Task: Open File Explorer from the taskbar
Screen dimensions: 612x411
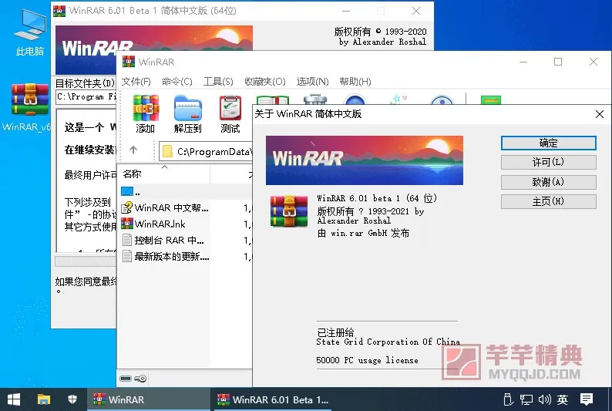Action: tap(44, 399)
